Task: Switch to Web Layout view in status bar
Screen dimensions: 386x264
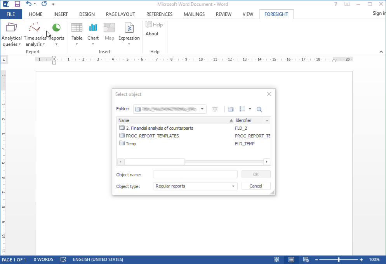Action: coord(306,259)
